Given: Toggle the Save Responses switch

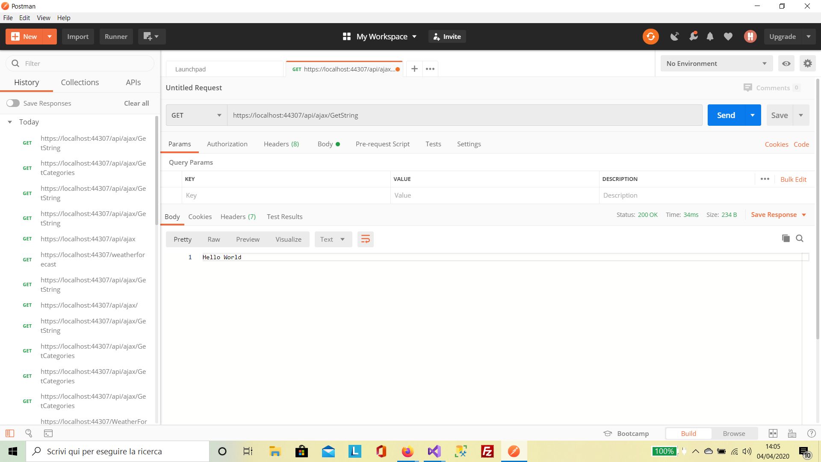Looking at the screenshot, I should pos(13,103).
